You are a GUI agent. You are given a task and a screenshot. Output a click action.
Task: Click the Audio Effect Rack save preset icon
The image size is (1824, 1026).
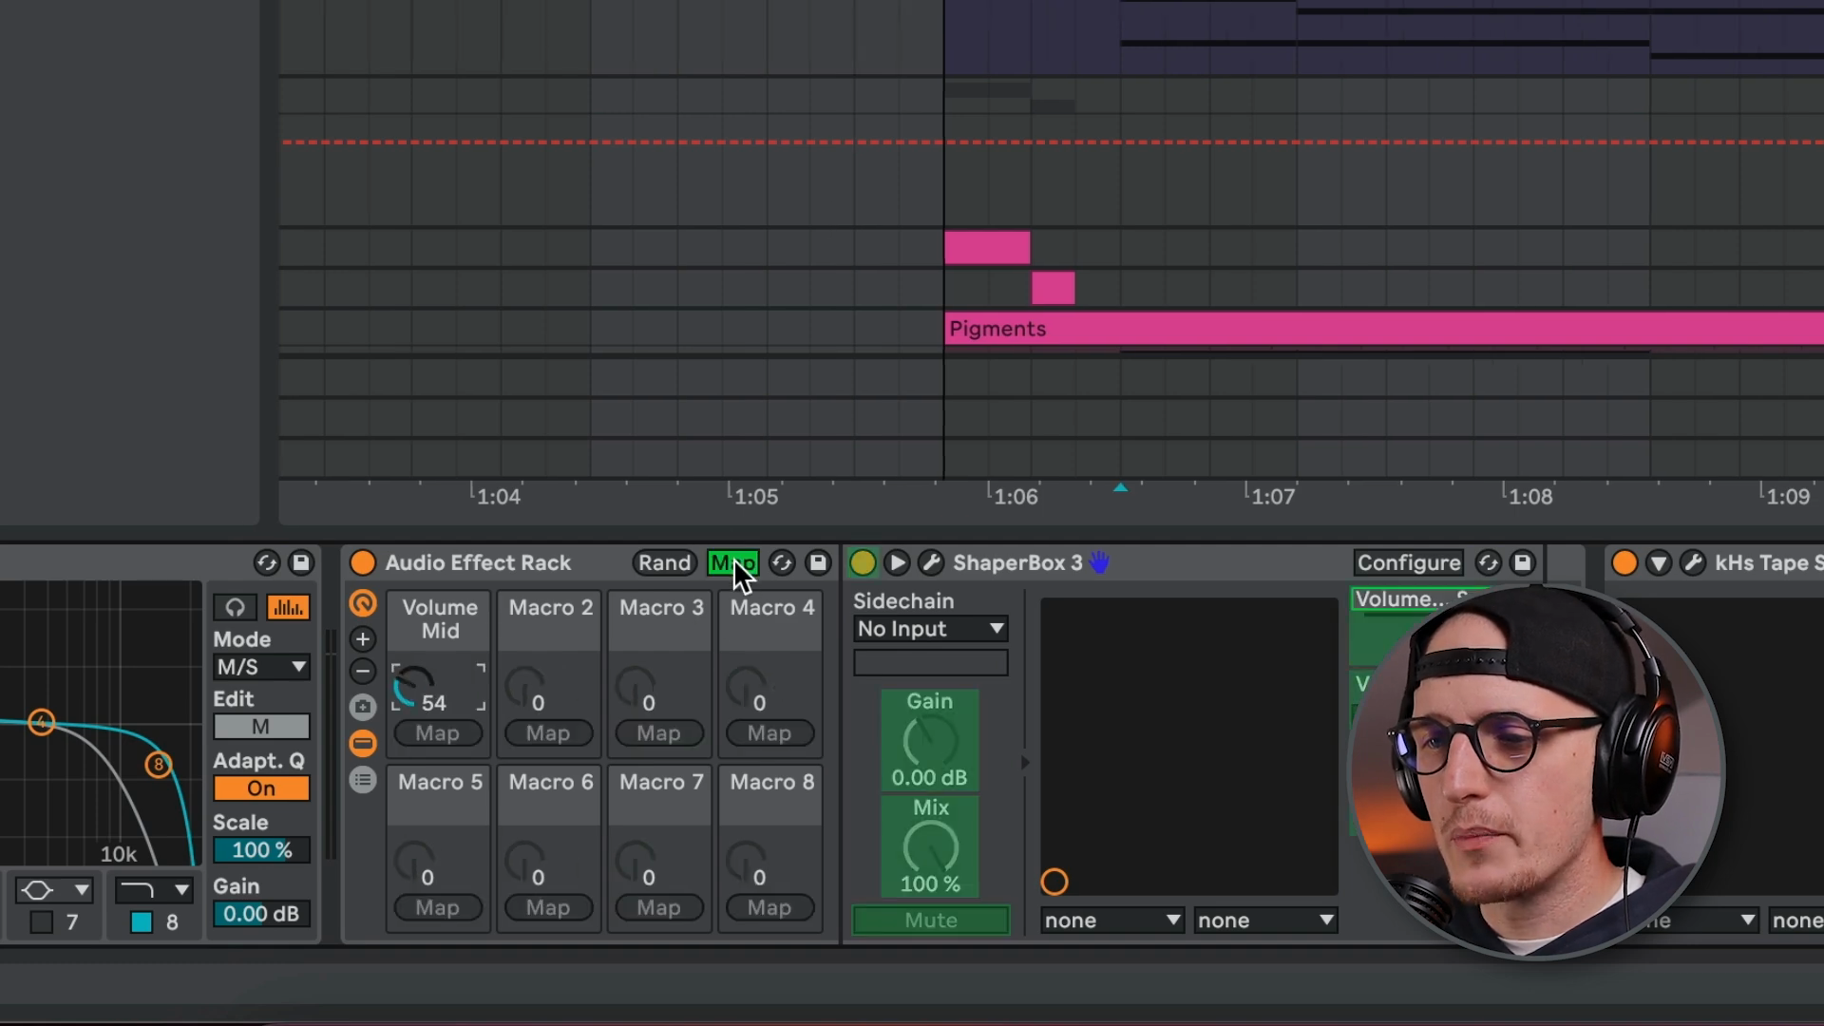tap(817, 562)
